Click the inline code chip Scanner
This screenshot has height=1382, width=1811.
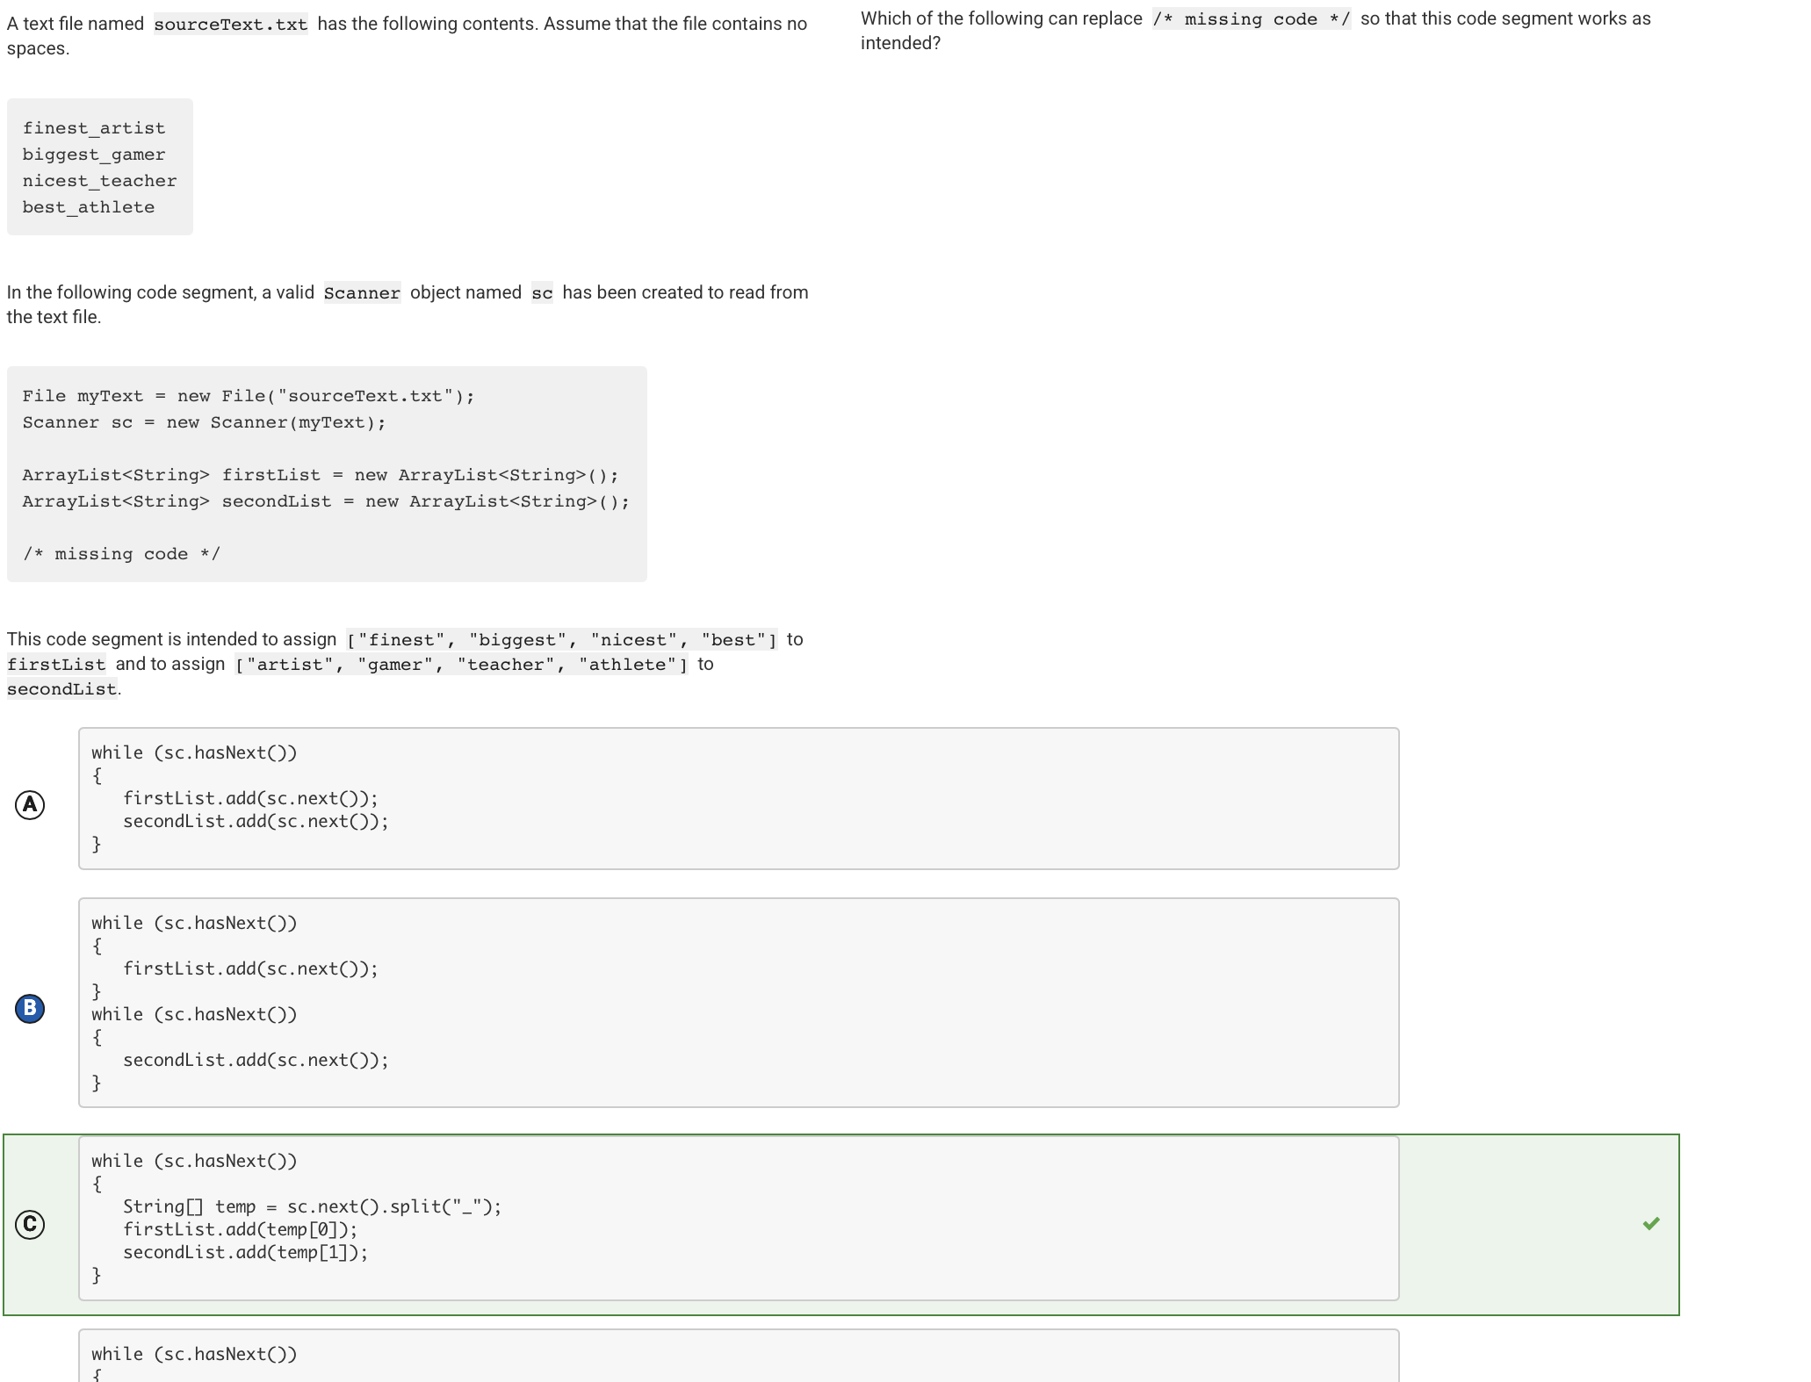click(363, 292)
